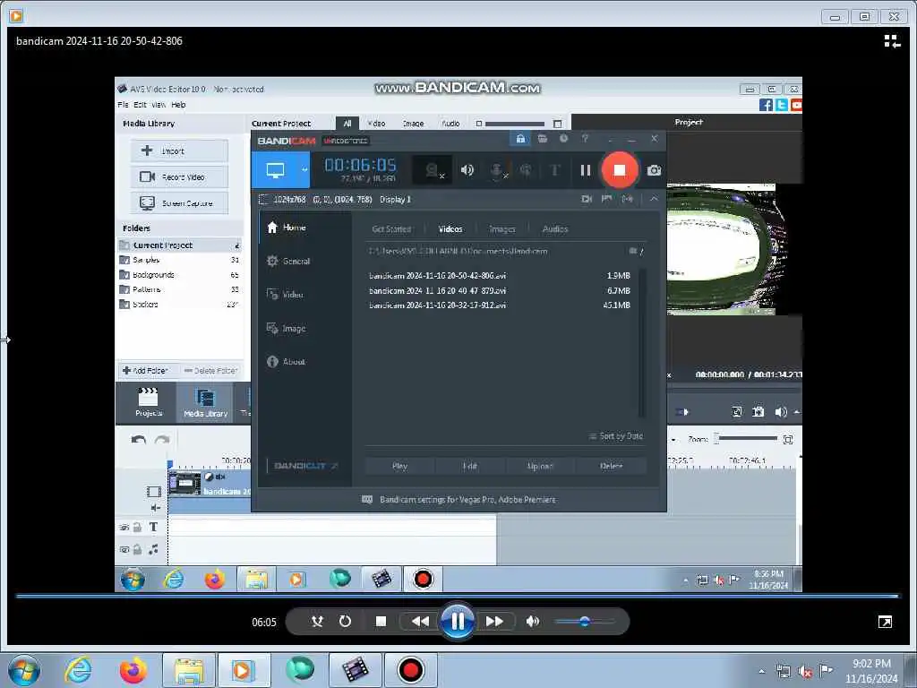Viewport: 917px width, 688px height.
Task: Open the BANDICUT link in Bandicam
Action: coord(305,466)
